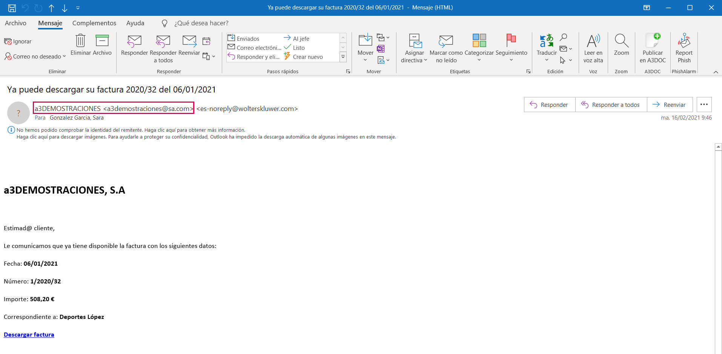This screenshot has width=722, height=354.
Task: Open the Descargar factura link
Action: 29,334
